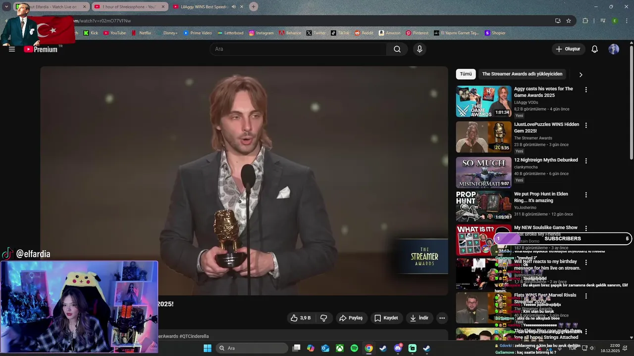Open Aggy casts his votes thumbnail

tap(483, 101)
